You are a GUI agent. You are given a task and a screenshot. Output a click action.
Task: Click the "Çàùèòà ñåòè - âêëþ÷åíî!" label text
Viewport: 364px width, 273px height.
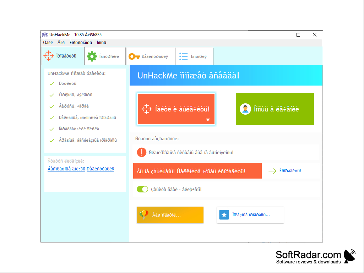coord(176,190)
